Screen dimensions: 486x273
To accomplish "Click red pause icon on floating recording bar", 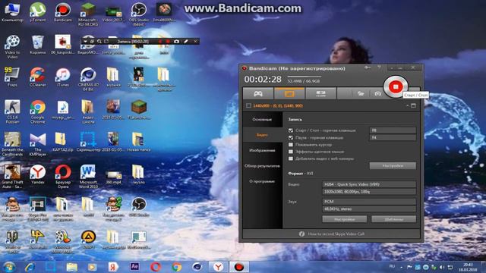I will click(x=160, y=41).
